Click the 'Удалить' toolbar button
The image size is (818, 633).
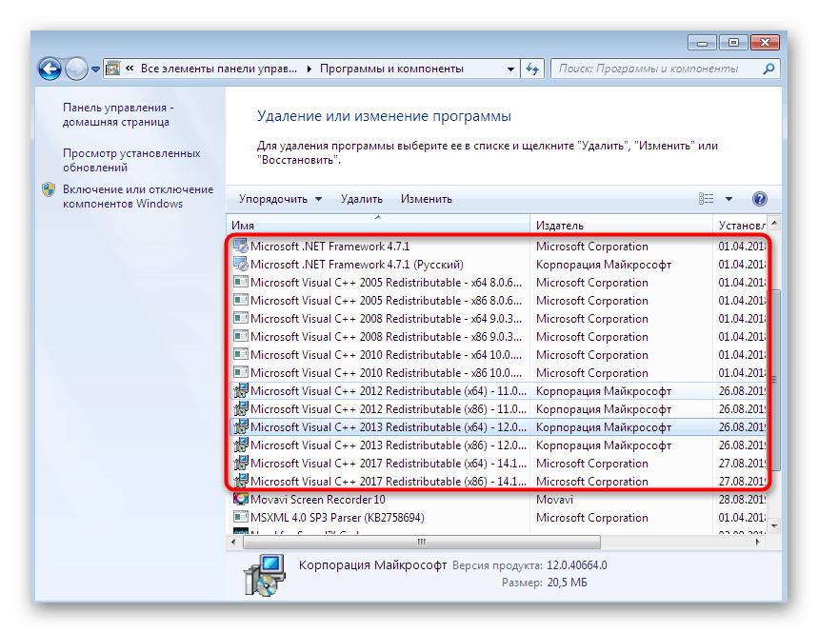tap(362, 199)
